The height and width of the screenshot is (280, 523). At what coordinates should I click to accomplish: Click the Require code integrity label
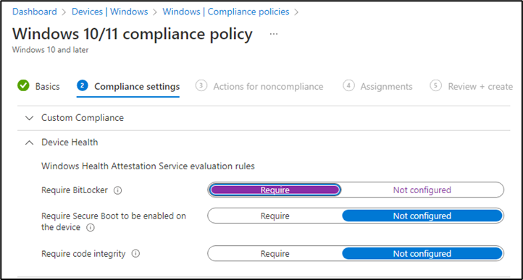pyautogui.click(x=83, y=254)
